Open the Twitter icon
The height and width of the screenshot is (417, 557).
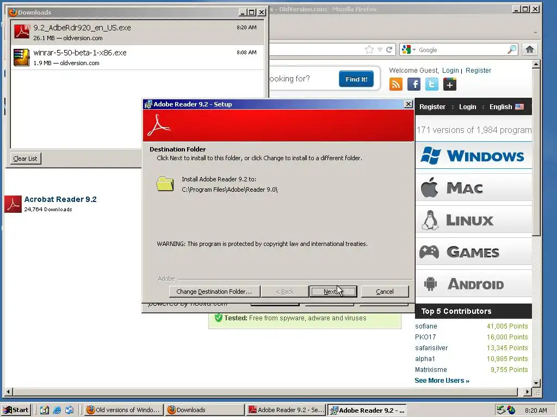[431, 84]
